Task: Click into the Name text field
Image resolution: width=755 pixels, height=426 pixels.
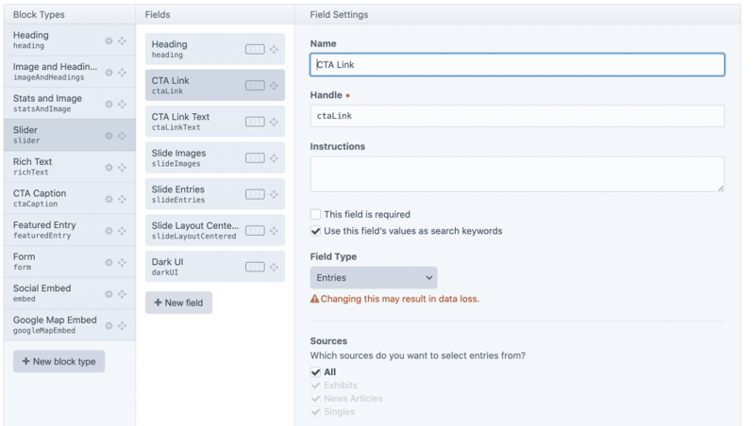Action: (517, 65)
